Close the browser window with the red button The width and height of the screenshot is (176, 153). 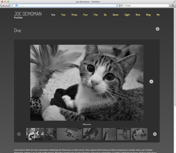pyautogui.click(x=2, y=2)
